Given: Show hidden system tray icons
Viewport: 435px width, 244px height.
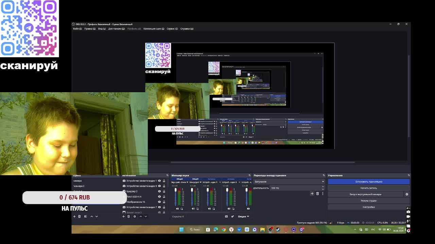Looking at the screenshot, I should 355,229.
